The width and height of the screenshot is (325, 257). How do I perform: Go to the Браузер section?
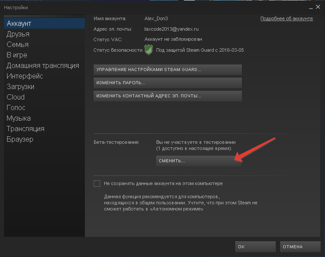pyautogui.click(x=20, y=139)
